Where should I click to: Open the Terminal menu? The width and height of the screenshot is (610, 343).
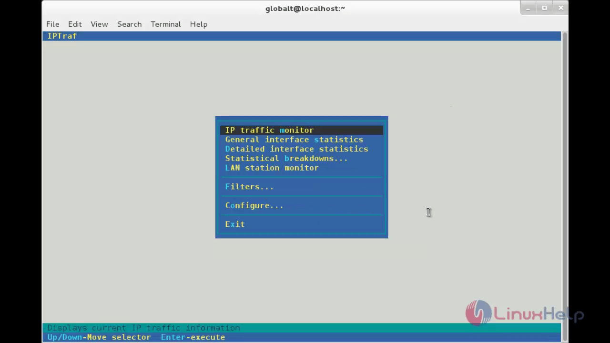point(165,24)
